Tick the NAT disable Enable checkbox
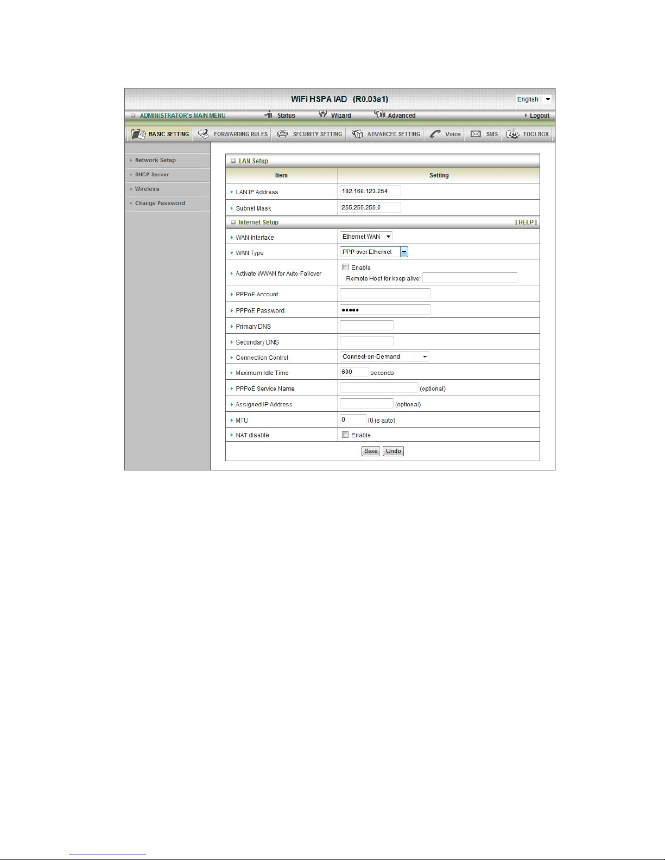The image size is (665, 860). point(345,435)
